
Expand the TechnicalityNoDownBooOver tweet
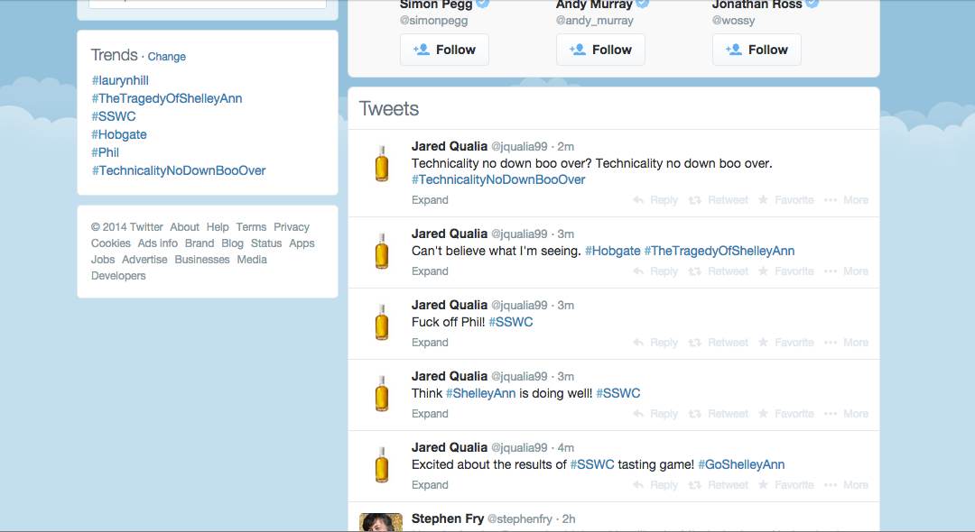[x=430, y=200]
